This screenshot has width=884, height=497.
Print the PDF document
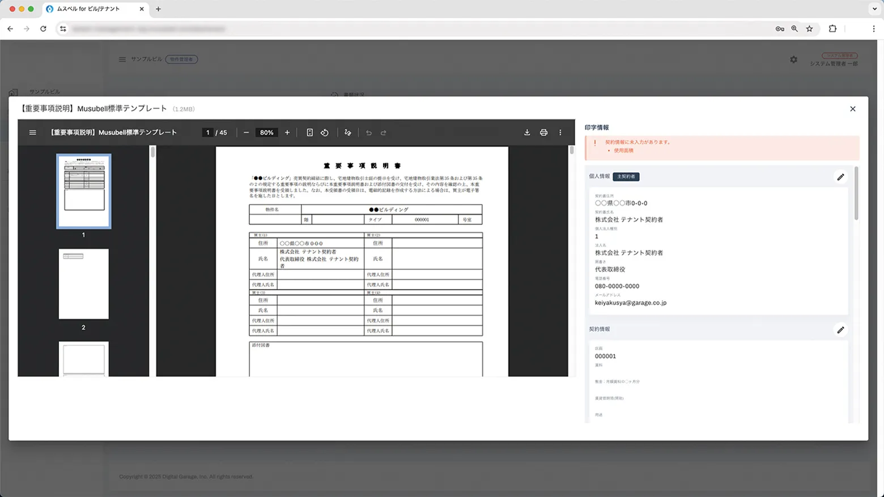543,133
